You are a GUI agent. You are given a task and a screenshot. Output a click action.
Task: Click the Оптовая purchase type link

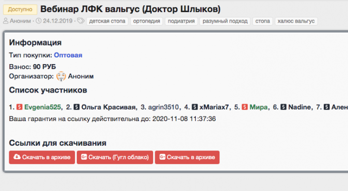[68, 55]
